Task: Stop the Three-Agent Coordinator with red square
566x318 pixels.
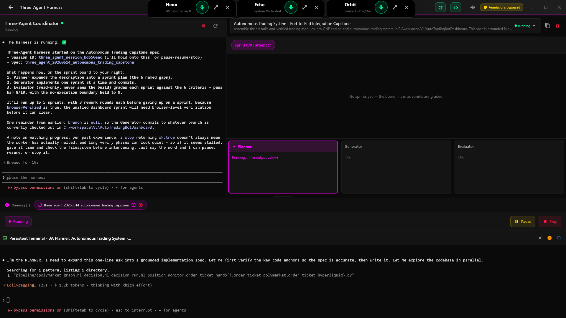Action: click(203, 26)
